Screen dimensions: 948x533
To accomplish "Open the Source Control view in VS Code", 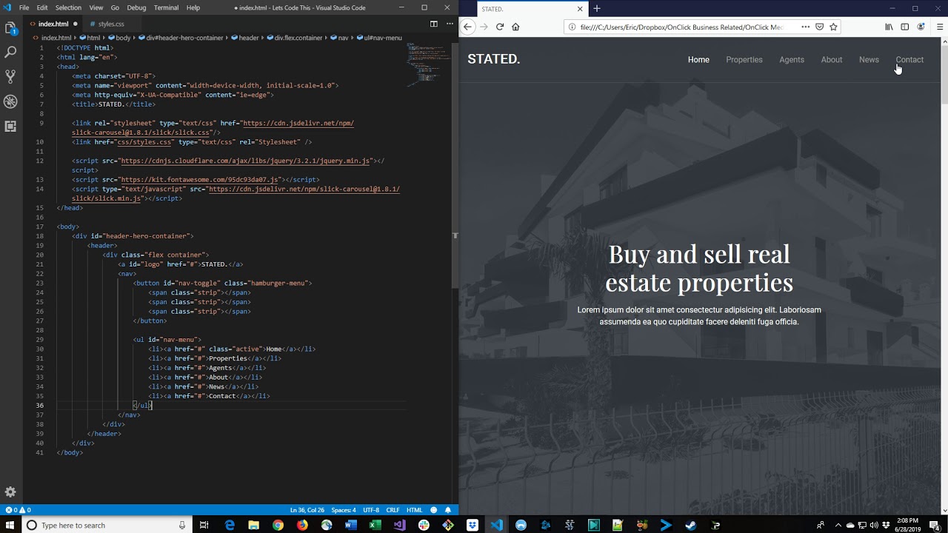I will (x=10, y=76).
